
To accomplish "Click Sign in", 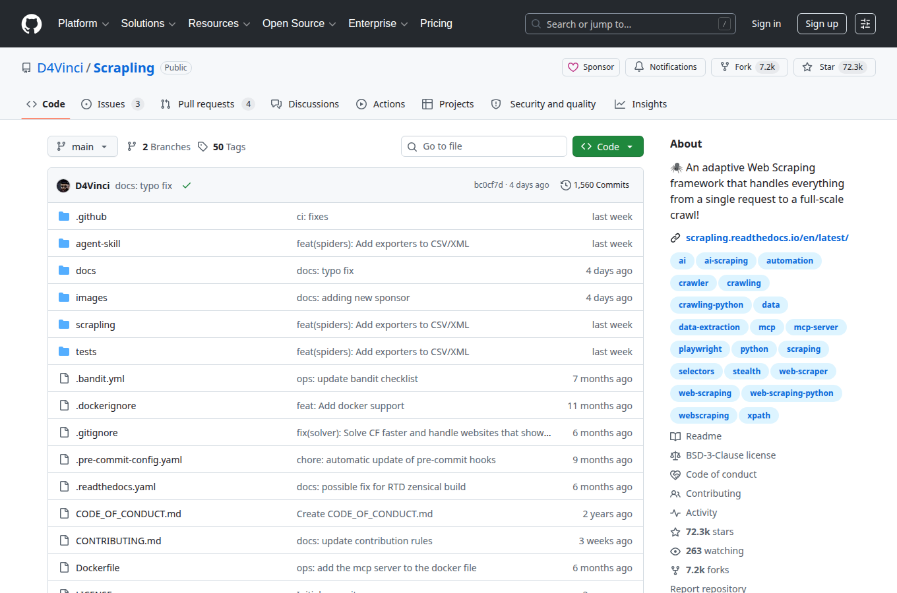I will (766, 24).
